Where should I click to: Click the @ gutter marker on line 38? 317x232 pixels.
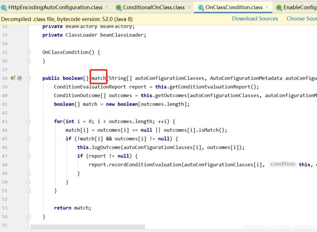(x=20, y=78)
